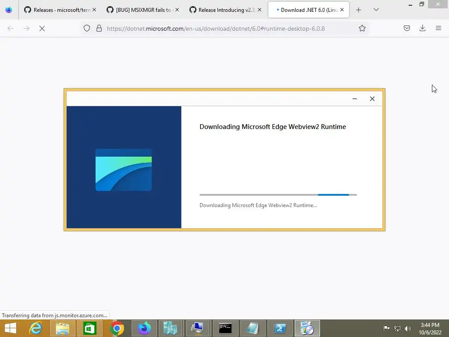Open tracking protection shield info
449x337 pixels.
click(87, 29)
